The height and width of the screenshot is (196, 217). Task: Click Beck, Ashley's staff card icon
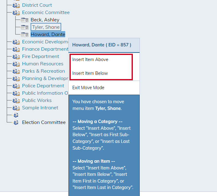[25, 20]
